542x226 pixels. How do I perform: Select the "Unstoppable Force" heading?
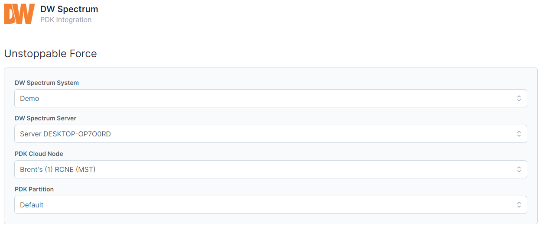coord(51,54)
